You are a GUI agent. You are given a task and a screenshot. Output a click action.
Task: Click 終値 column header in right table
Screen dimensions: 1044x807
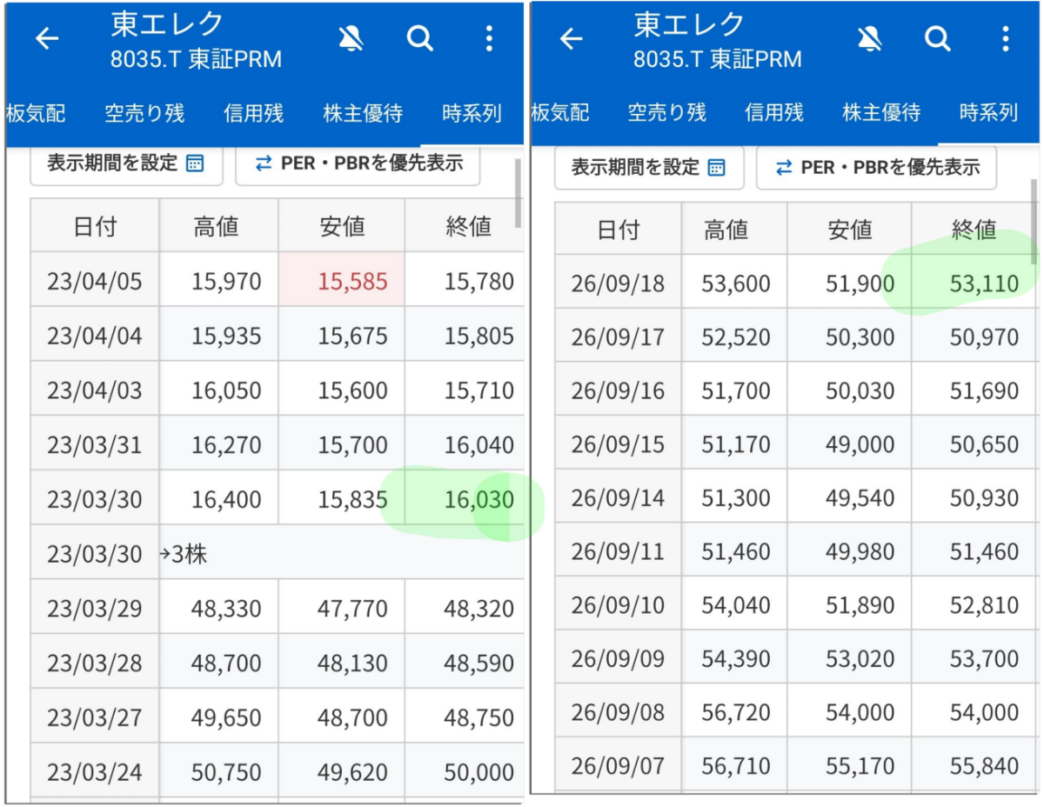pos(974,229)
